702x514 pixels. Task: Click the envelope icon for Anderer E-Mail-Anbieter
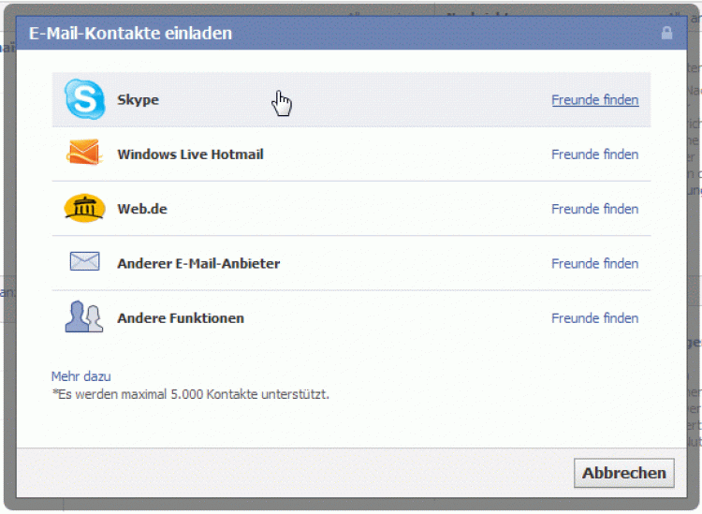coord(84,262)
